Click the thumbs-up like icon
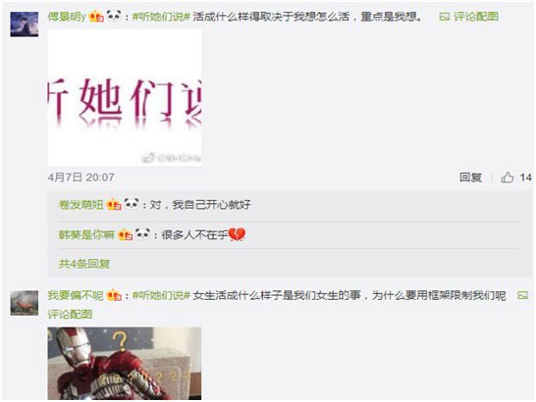The width and height of the screenshot is (536, 402). click(x=508, y=177)
